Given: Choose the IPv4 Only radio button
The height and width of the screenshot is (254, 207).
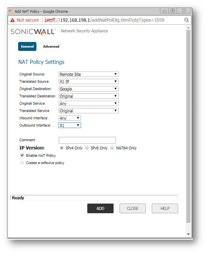Looking at the screenshot, I should pos(62,148).
